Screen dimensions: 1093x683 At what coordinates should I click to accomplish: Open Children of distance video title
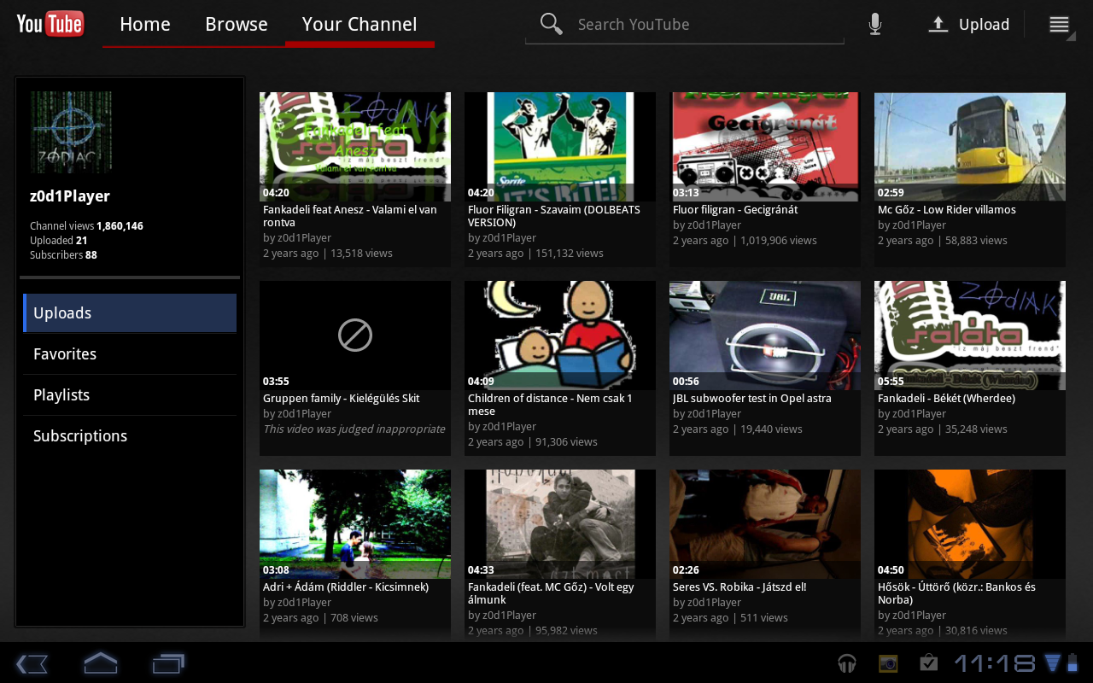click(550, 405)
